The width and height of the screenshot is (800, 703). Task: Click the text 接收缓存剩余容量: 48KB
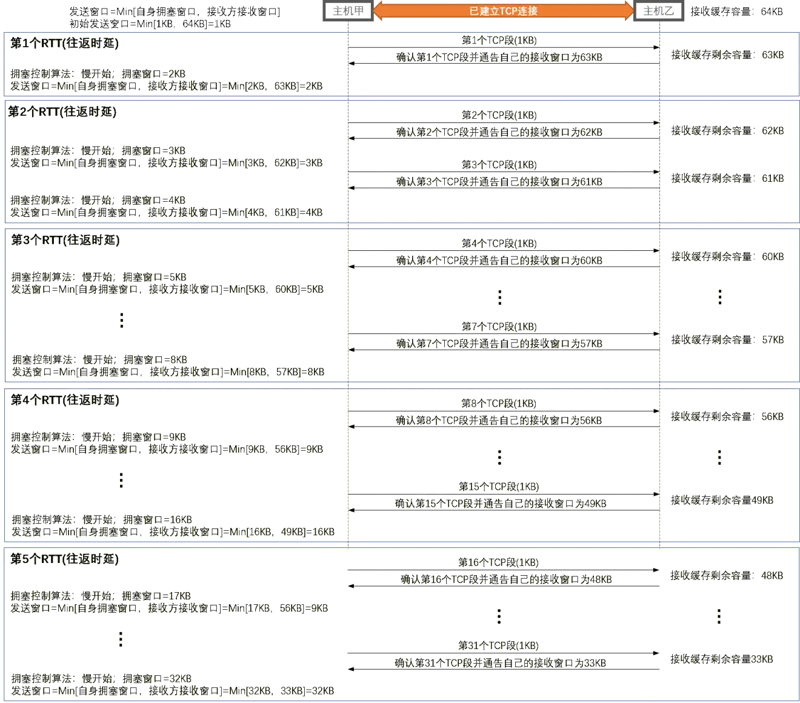(x=726, y=576)
